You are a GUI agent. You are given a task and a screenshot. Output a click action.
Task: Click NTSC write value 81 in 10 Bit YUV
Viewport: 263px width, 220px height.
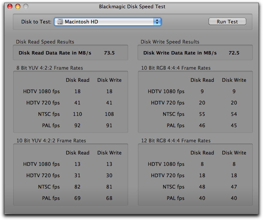pyautogui.click(x=109, y=187)
